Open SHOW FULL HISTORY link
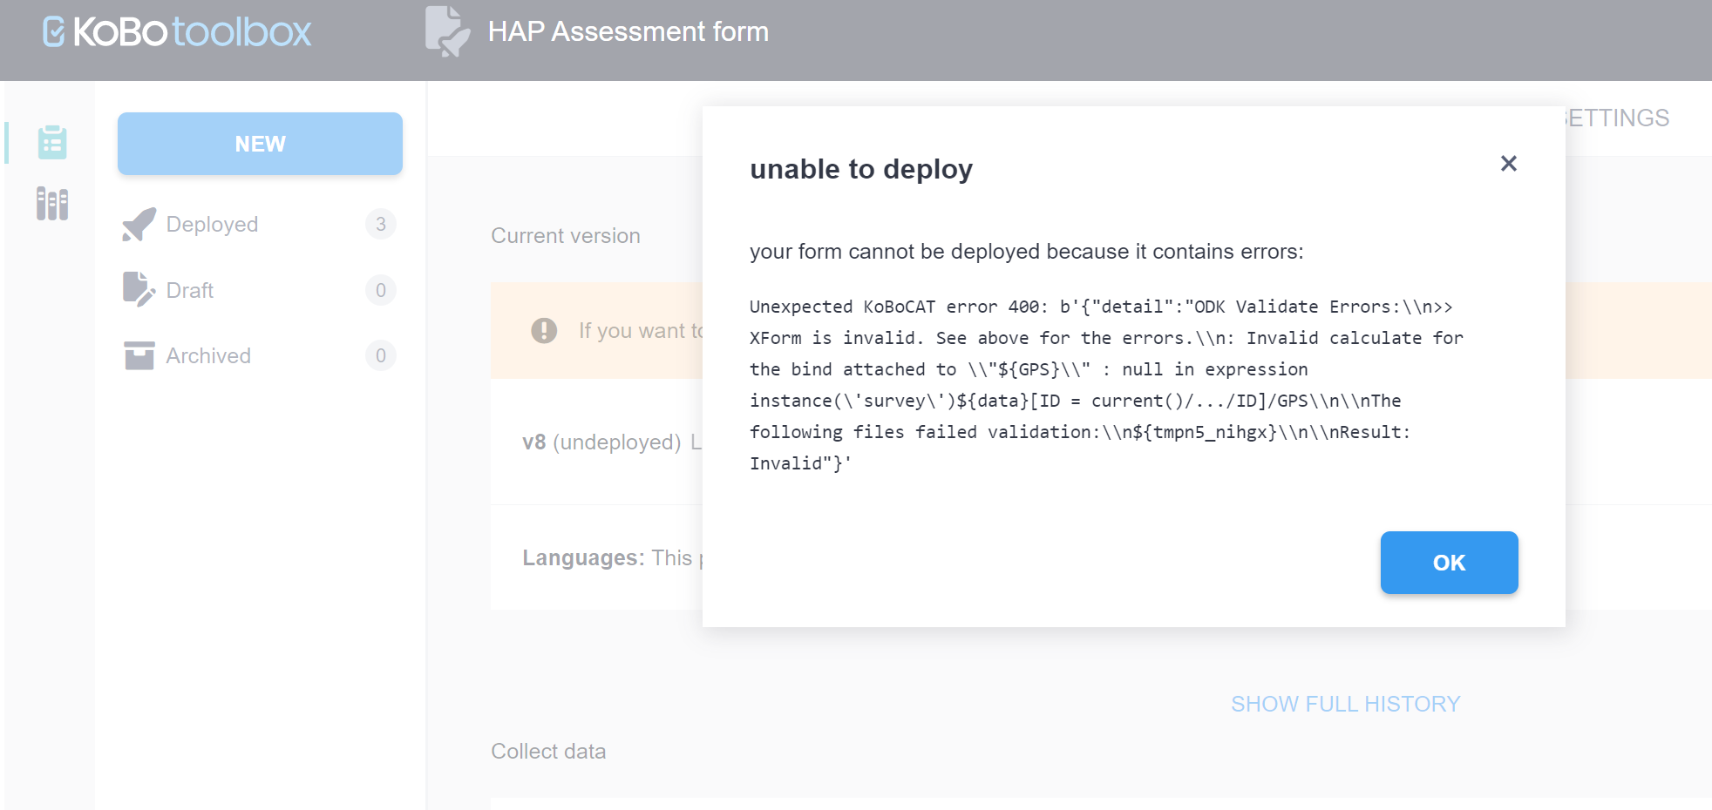 [x=1345, y=704]
